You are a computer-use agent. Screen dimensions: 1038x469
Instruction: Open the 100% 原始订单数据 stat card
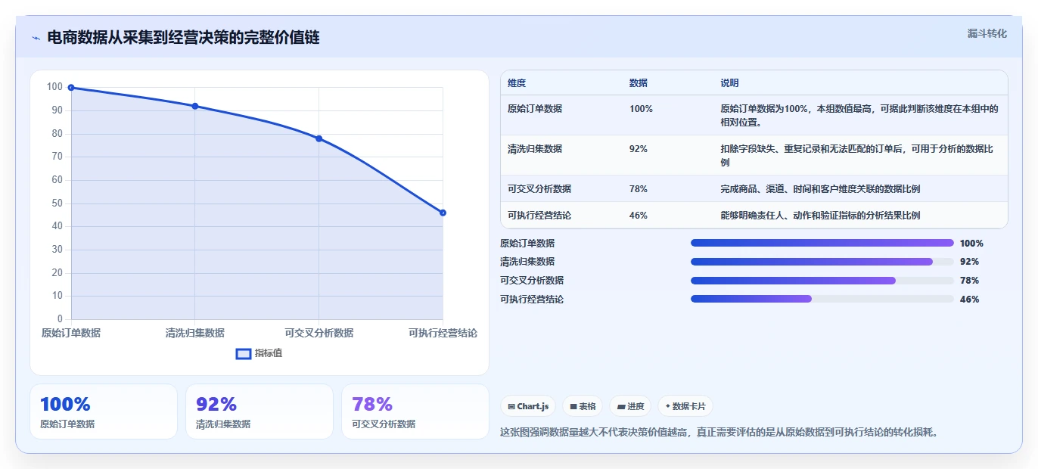104,412
